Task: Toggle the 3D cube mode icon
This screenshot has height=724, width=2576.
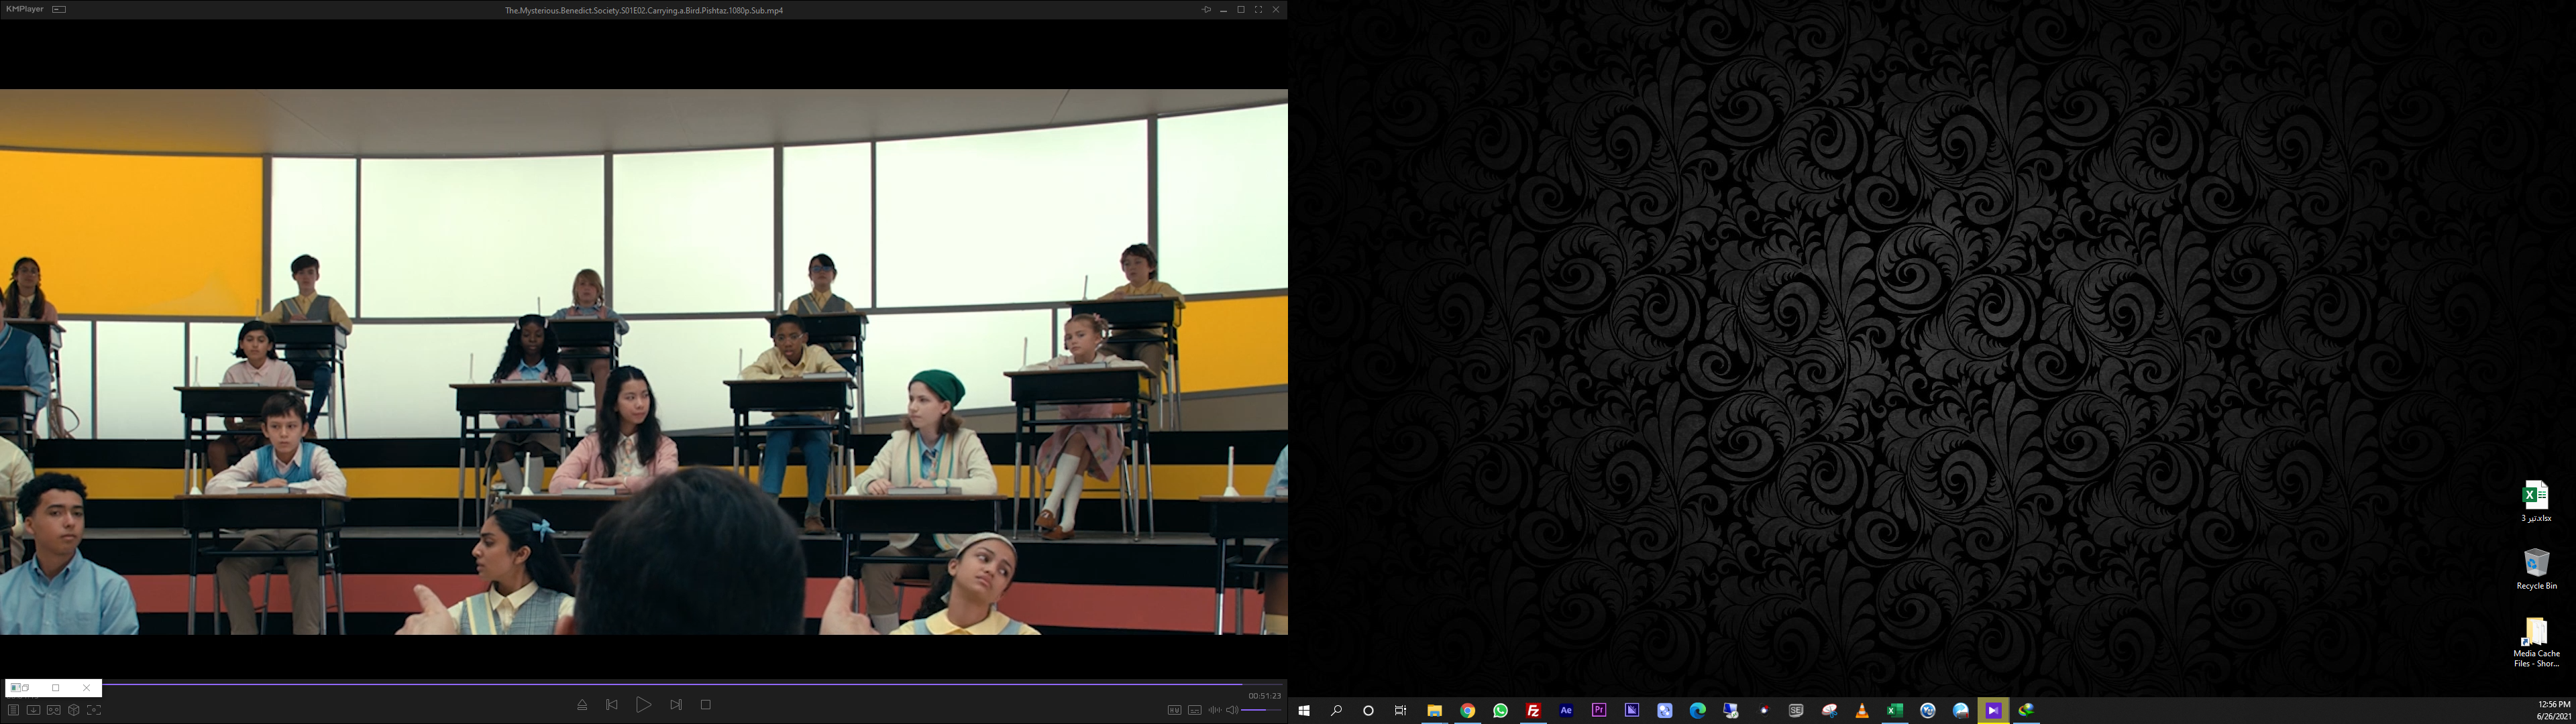Action: click(74, 710)
